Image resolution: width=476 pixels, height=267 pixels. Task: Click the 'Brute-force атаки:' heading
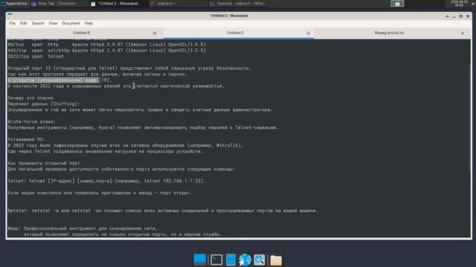click(x=31, y=122)
